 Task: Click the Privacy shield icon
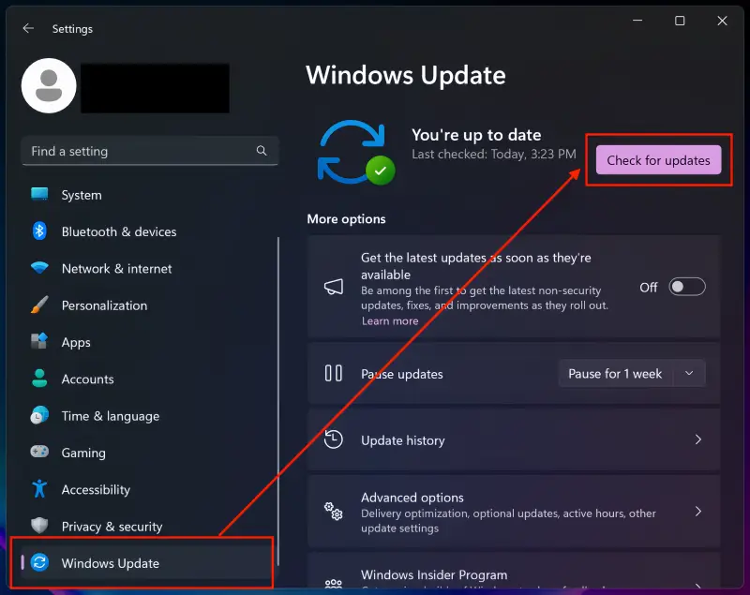[39, 526]
